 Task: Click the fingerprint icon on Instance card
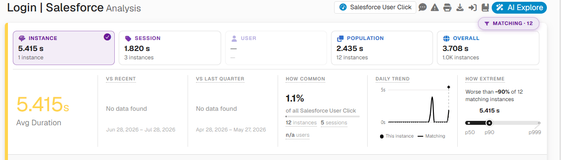[22, 38]
